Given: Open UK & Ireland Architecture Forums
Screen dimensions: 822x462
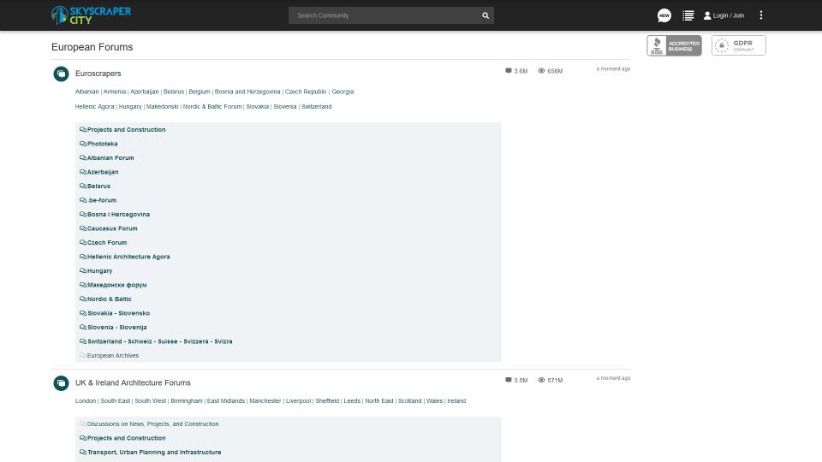Looking at the screenshot, I should coord(133,383).
